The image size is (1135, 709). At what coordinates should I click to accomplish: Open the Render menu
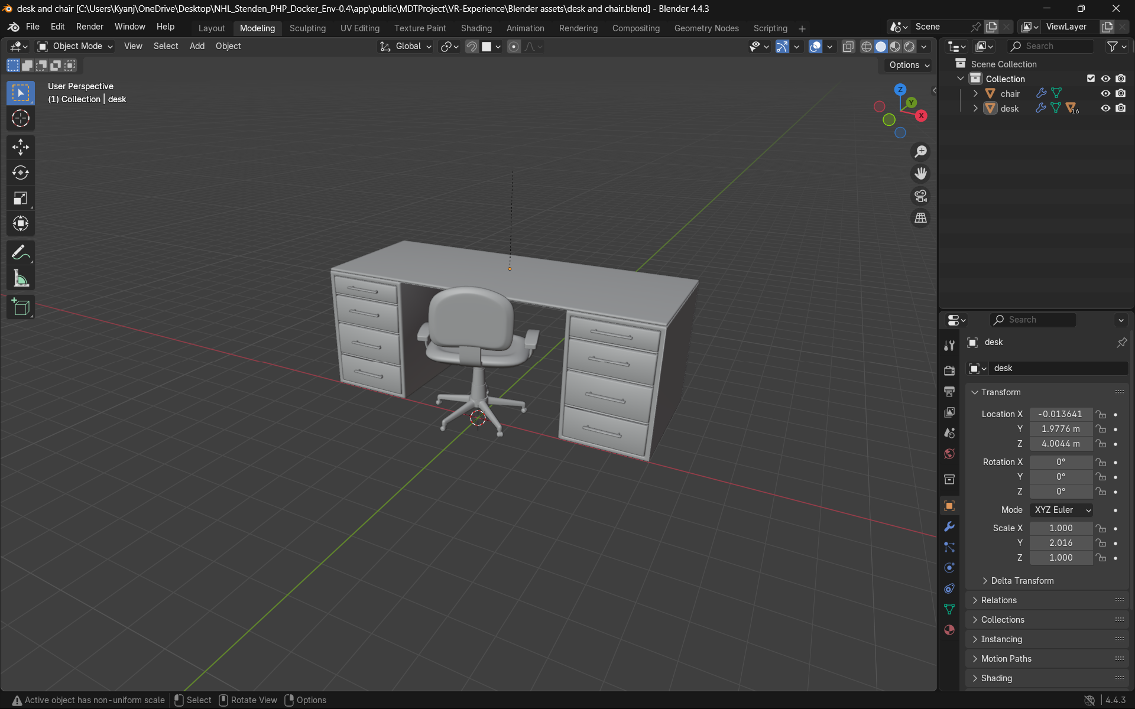[x=90, y=27]
